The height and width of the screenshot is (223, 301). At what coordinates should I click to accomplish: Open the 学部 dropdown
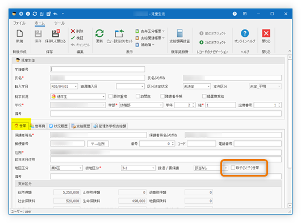[x=161, y=105]
